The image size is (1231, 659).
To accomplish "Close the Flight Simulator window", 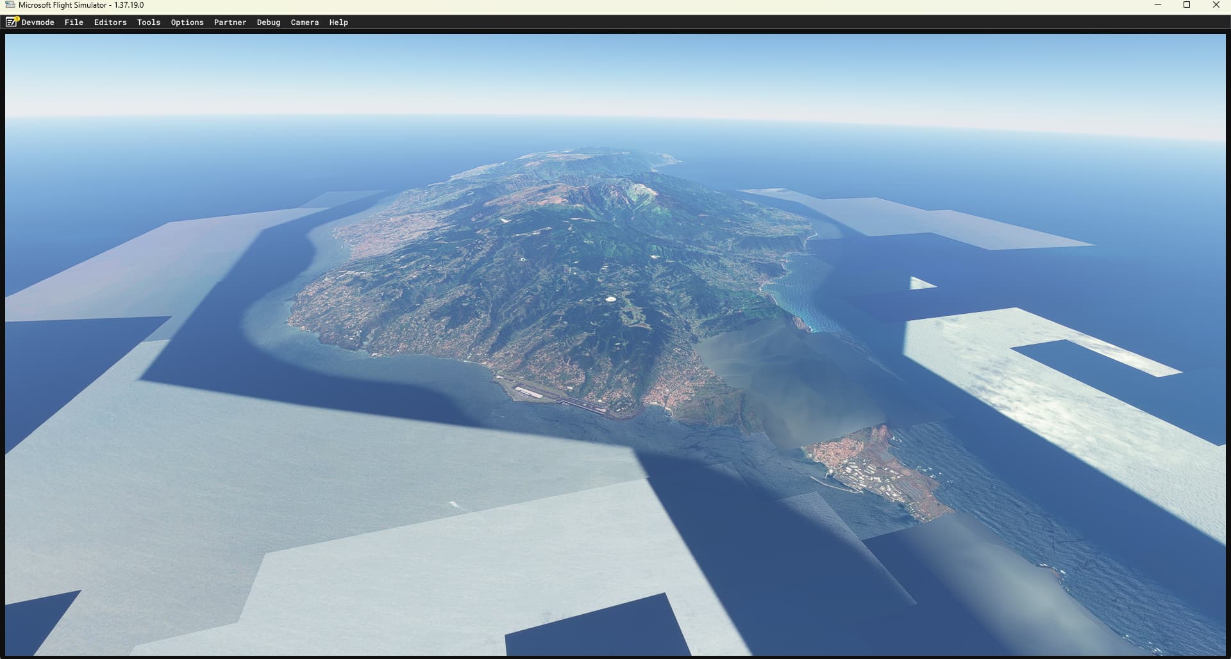I will tap(1216, 5).
